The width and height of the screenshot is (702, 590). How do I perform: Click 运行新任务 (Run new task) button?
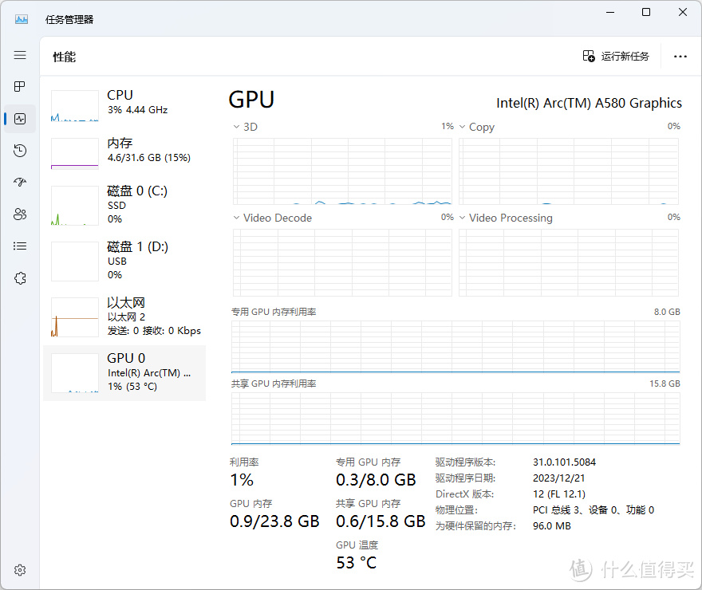point(616,57)
